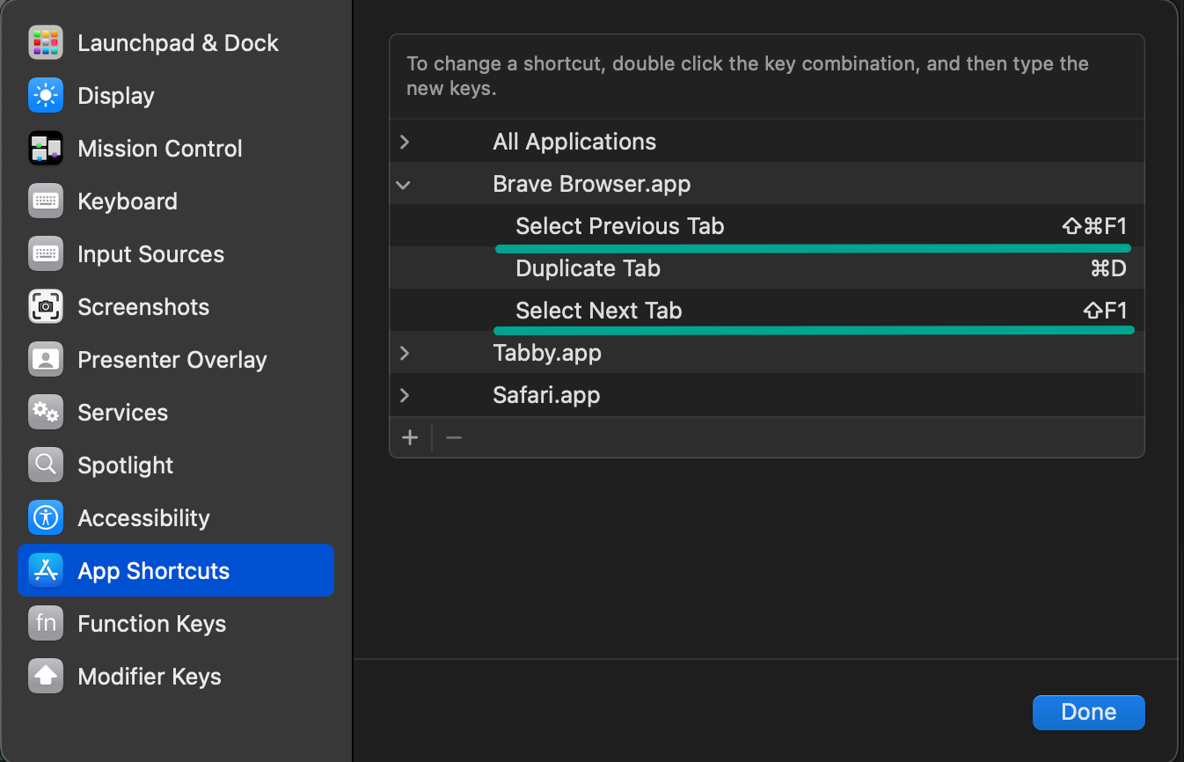This screenshot has height=762, width=1184.
Task: Click the Tabby.app label
Action: [547, 353]
